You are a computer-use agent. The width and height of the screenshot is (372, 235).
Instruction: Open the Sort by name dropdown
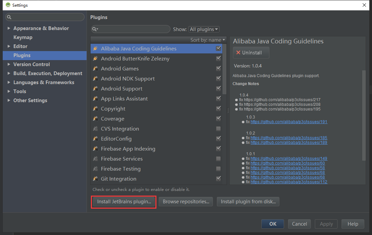pos(208,40)
